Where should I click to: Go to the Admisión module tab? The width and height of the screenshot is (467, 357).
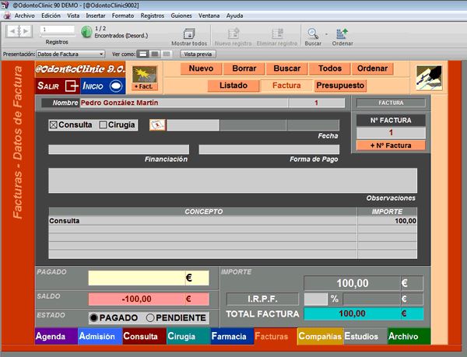click(x=100, y=336)
